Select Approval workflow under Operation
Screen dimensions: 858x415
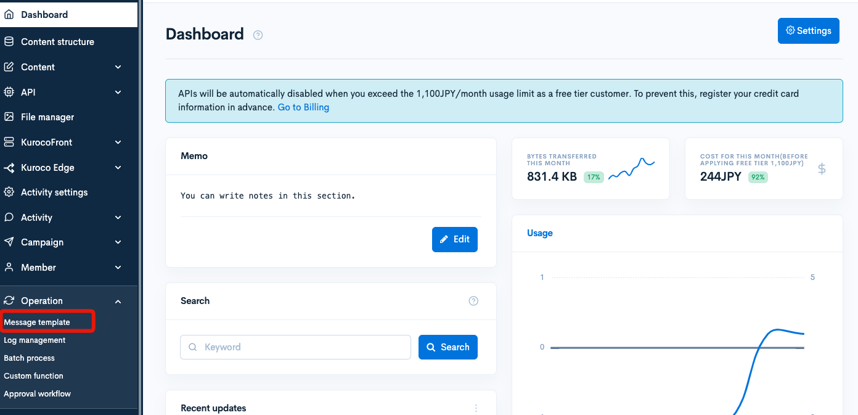tap(37, 393)
